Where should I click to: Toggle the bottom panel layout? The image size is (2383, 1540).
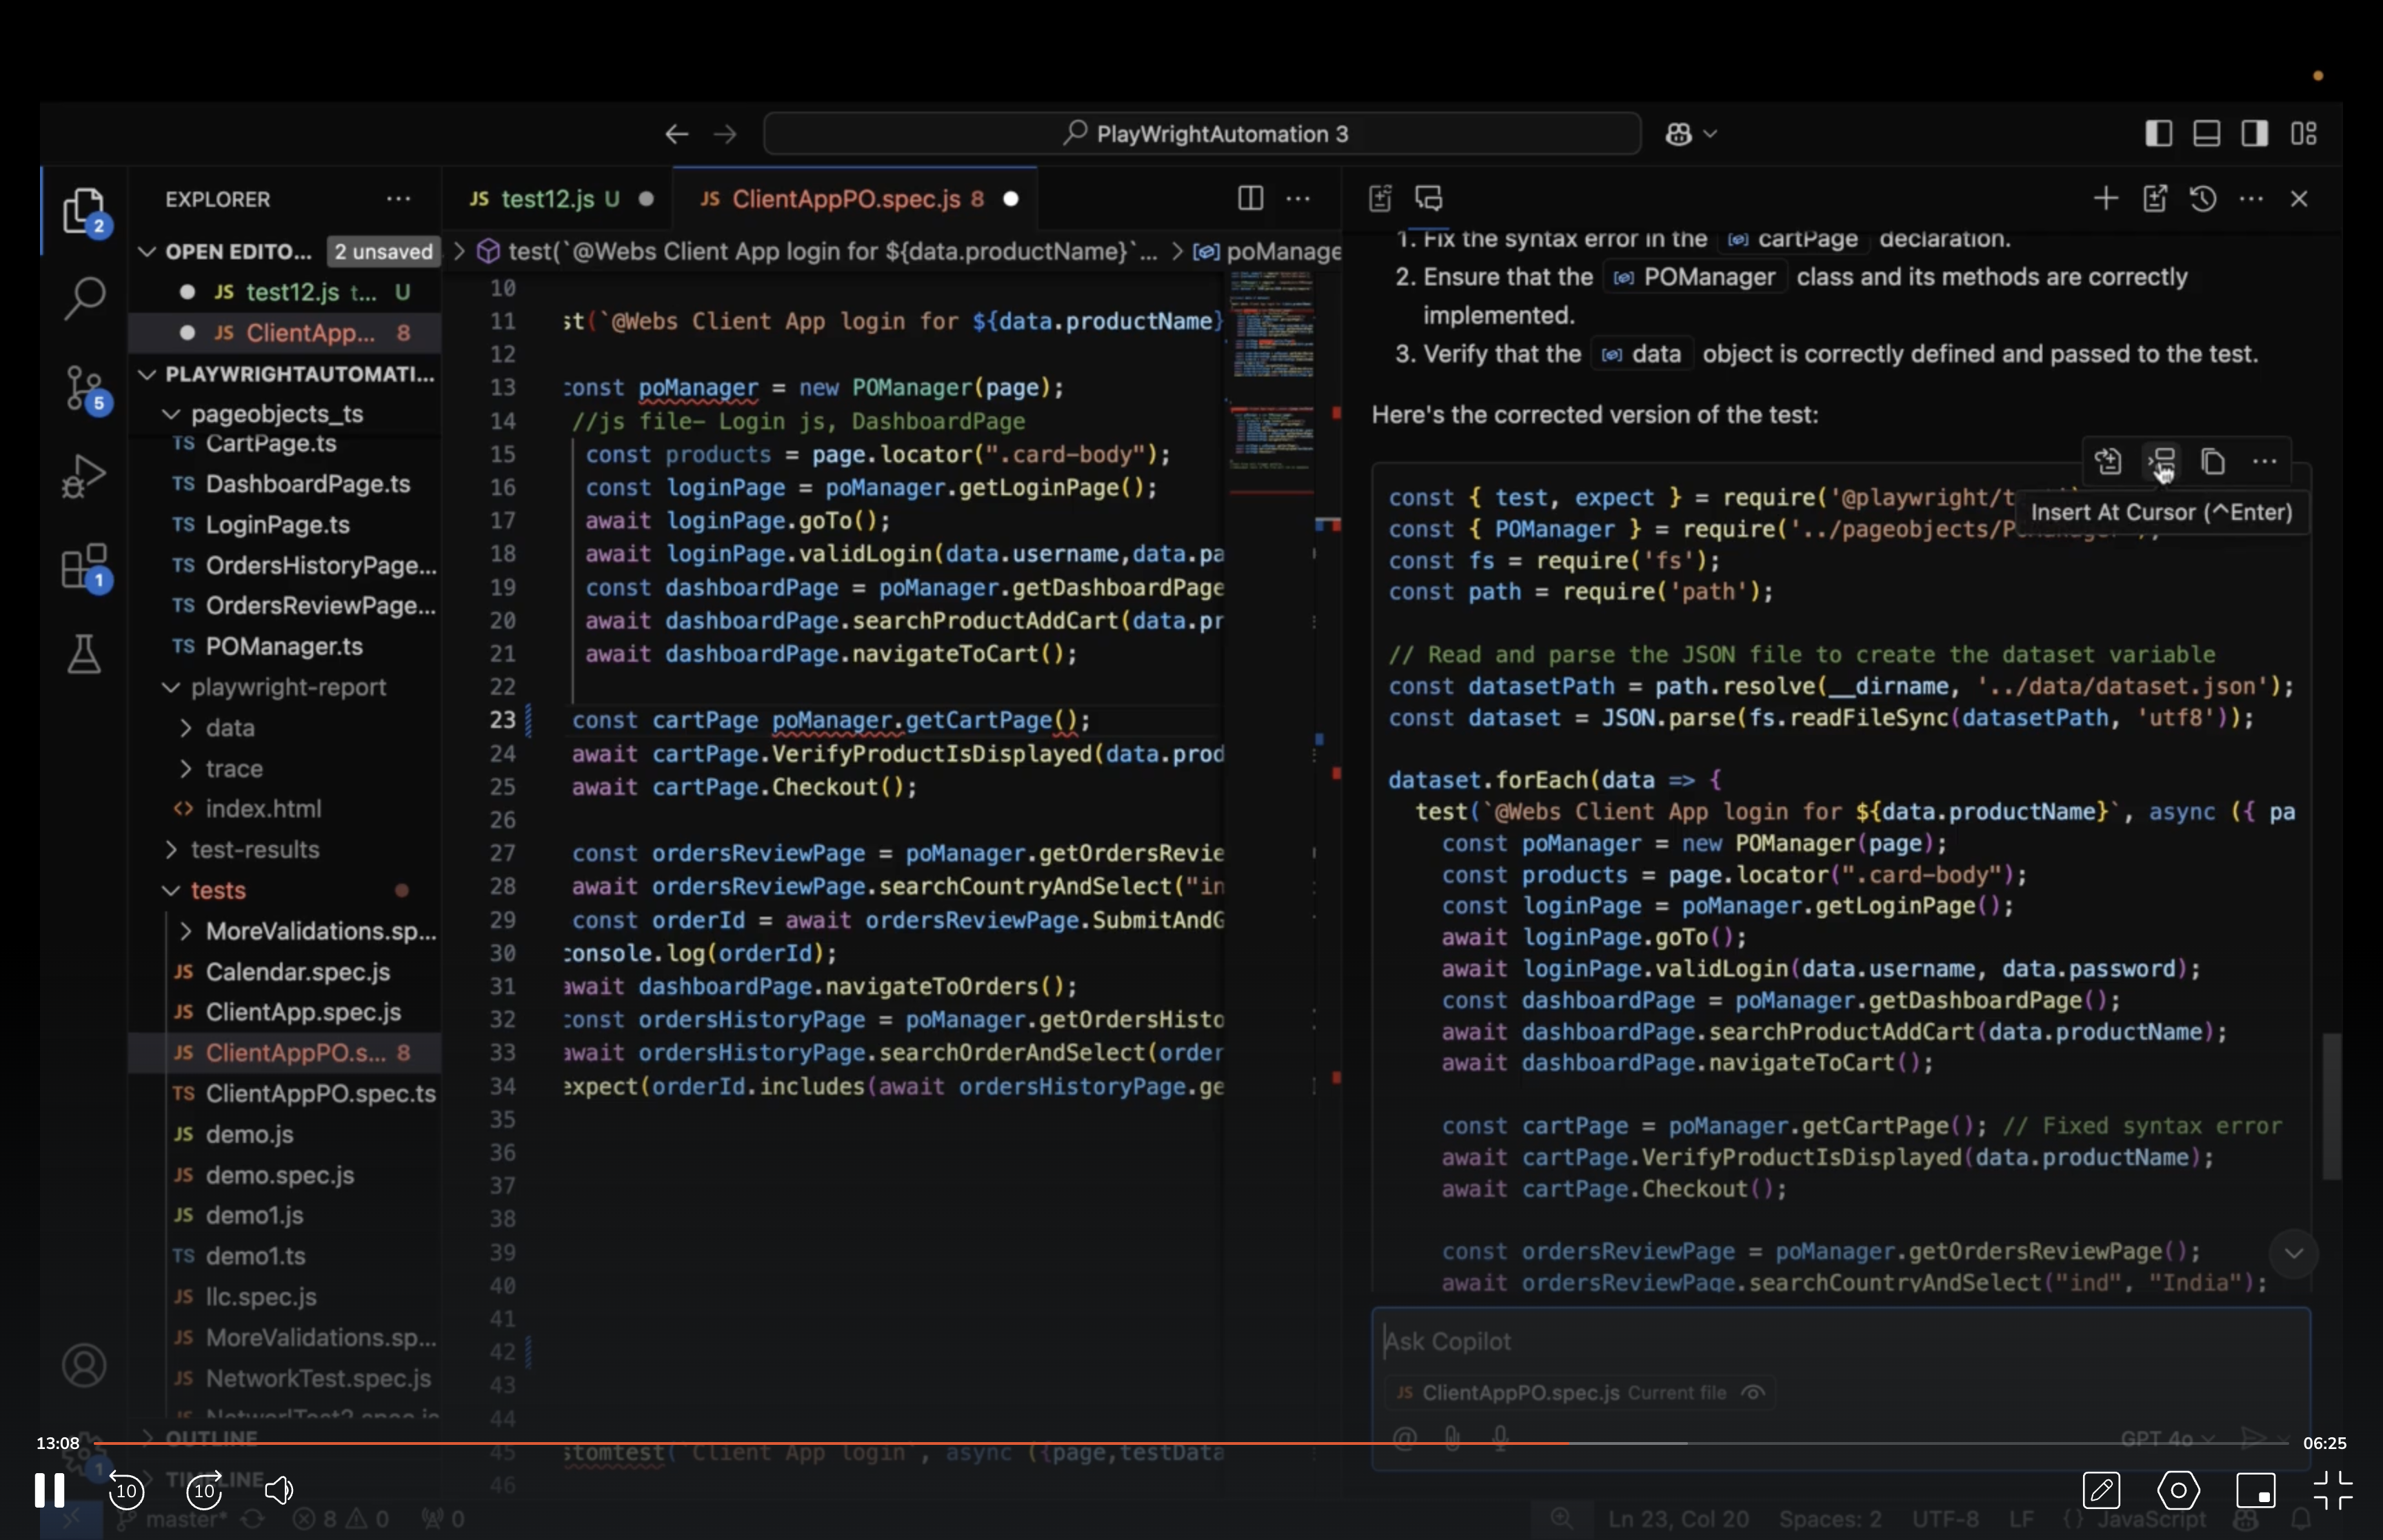pyautogui.click(x=2206, y=133)
